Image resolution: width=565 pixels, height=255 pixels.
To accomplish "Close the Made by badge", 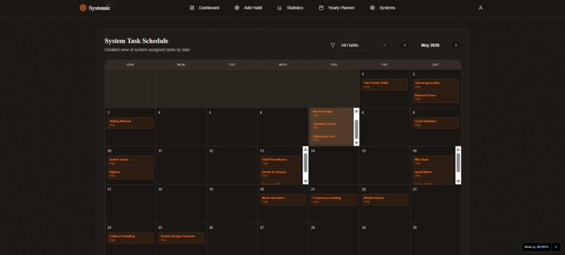I will click(x=556, y=247).
